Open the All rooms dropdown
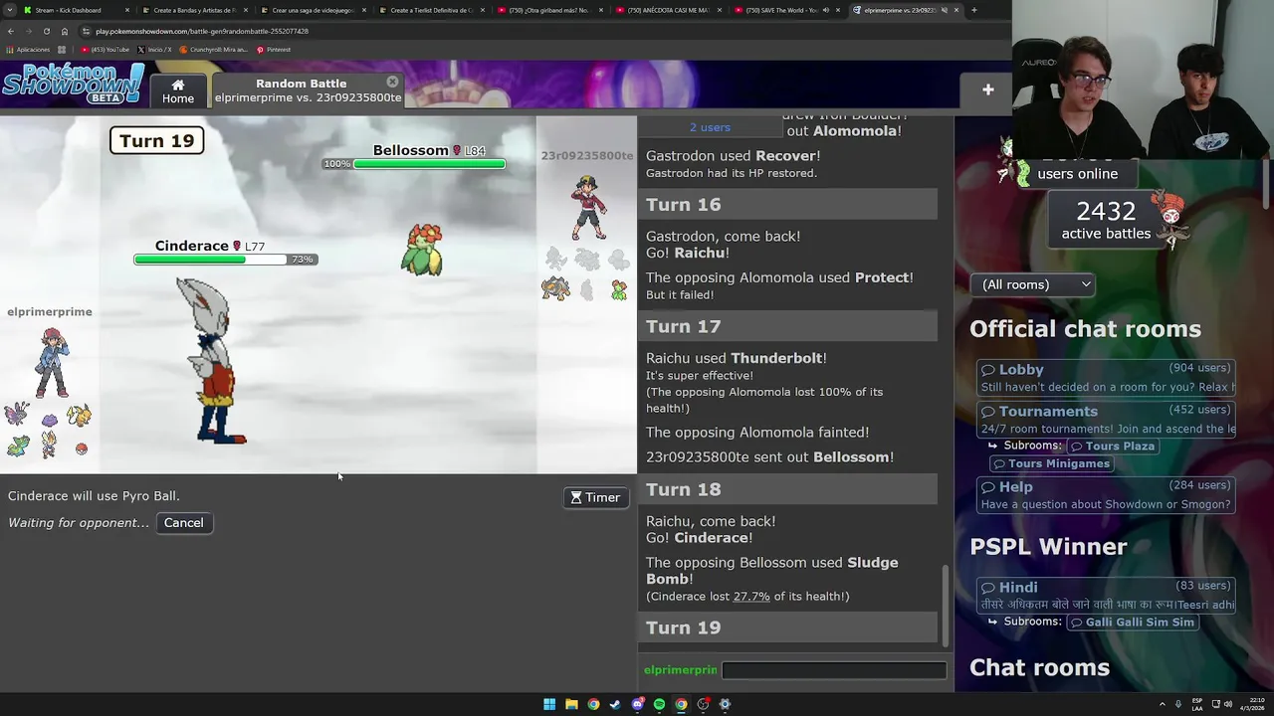Image resolution: width=1274 pixels, height=716 pixels. [1033, 284]
